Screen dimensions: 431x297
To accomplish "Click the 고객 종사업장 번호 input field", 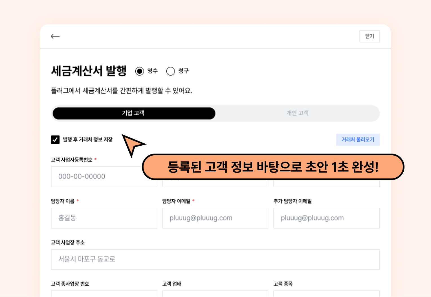I will pos(104,294).
